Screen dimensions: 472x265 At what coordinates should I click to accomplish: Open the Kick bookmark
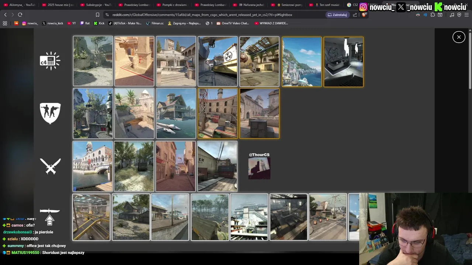99,23
